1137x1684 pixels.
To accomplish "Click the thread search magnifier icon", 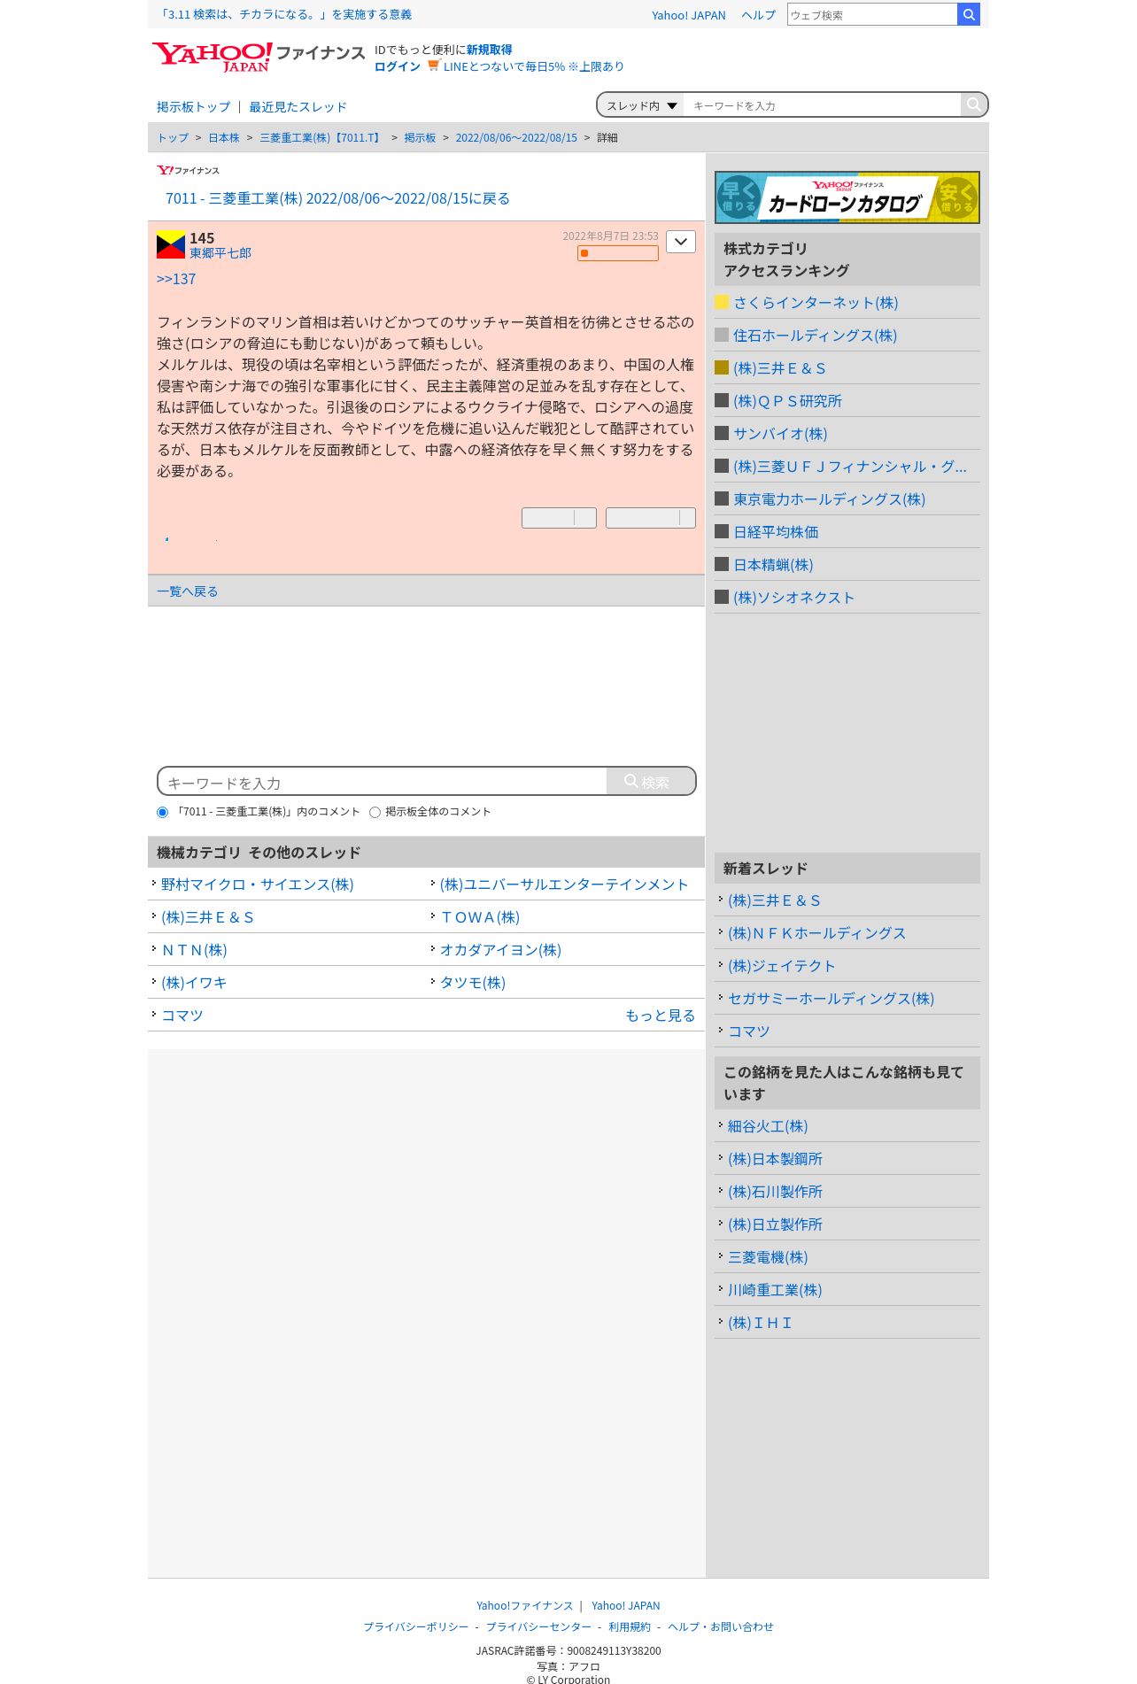I will point(973,104).
